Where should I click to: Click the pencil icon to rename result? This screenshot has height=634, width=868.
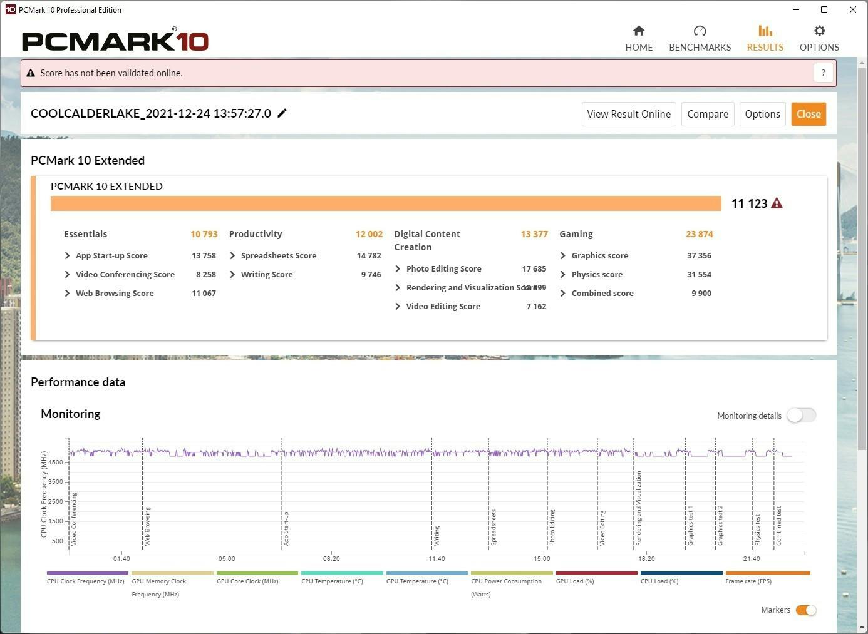tap(282, 113)
